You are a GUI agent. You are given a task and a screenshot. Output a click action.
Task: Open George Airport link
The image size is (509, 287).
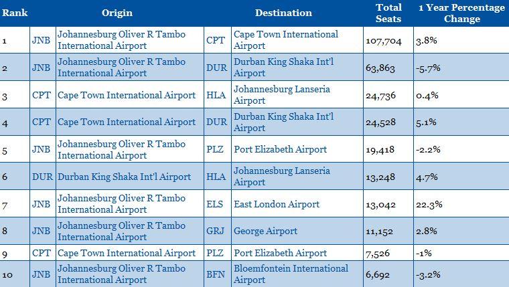265,231
